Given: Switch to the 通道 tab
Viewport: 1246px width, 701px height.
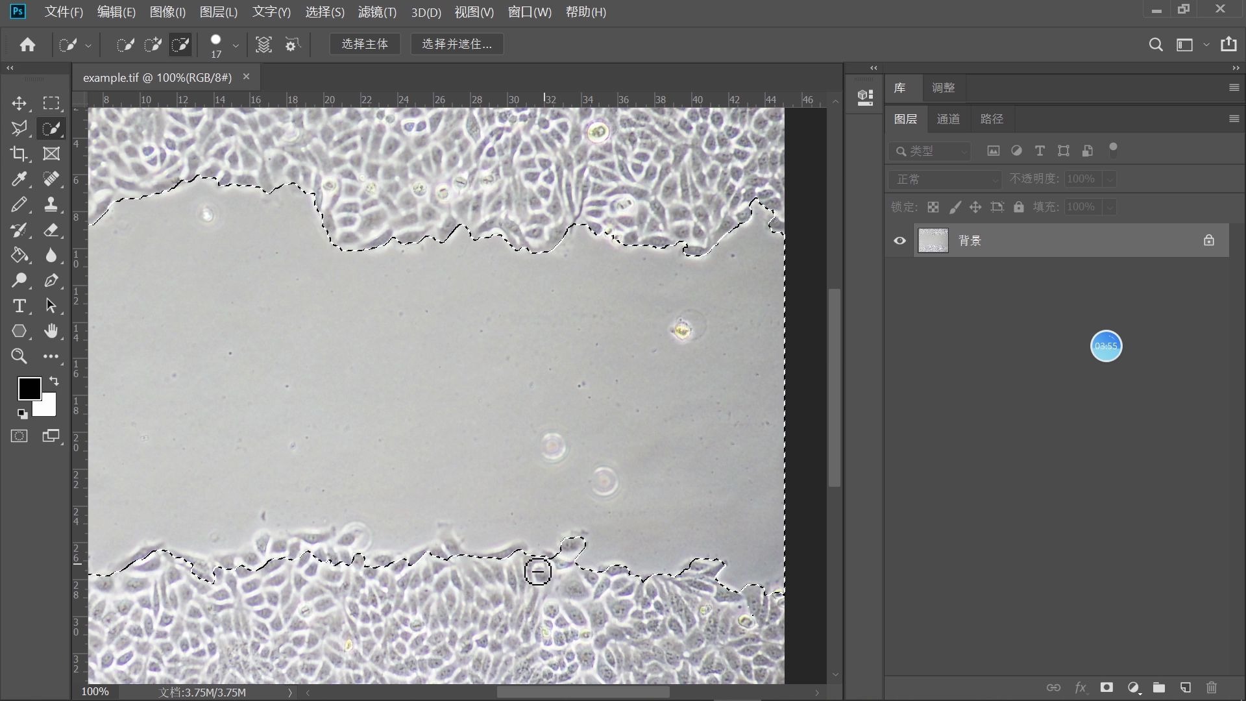Looking at the screenshot, I should (x=948, y=119).
